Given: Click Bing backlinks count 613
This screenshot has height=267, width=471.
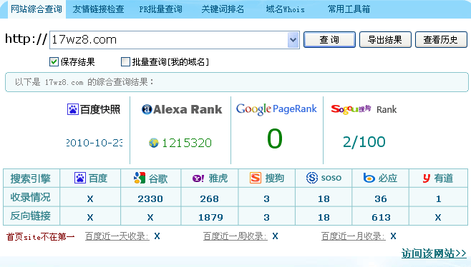Looking at the screenshot, I should (381, 218).
